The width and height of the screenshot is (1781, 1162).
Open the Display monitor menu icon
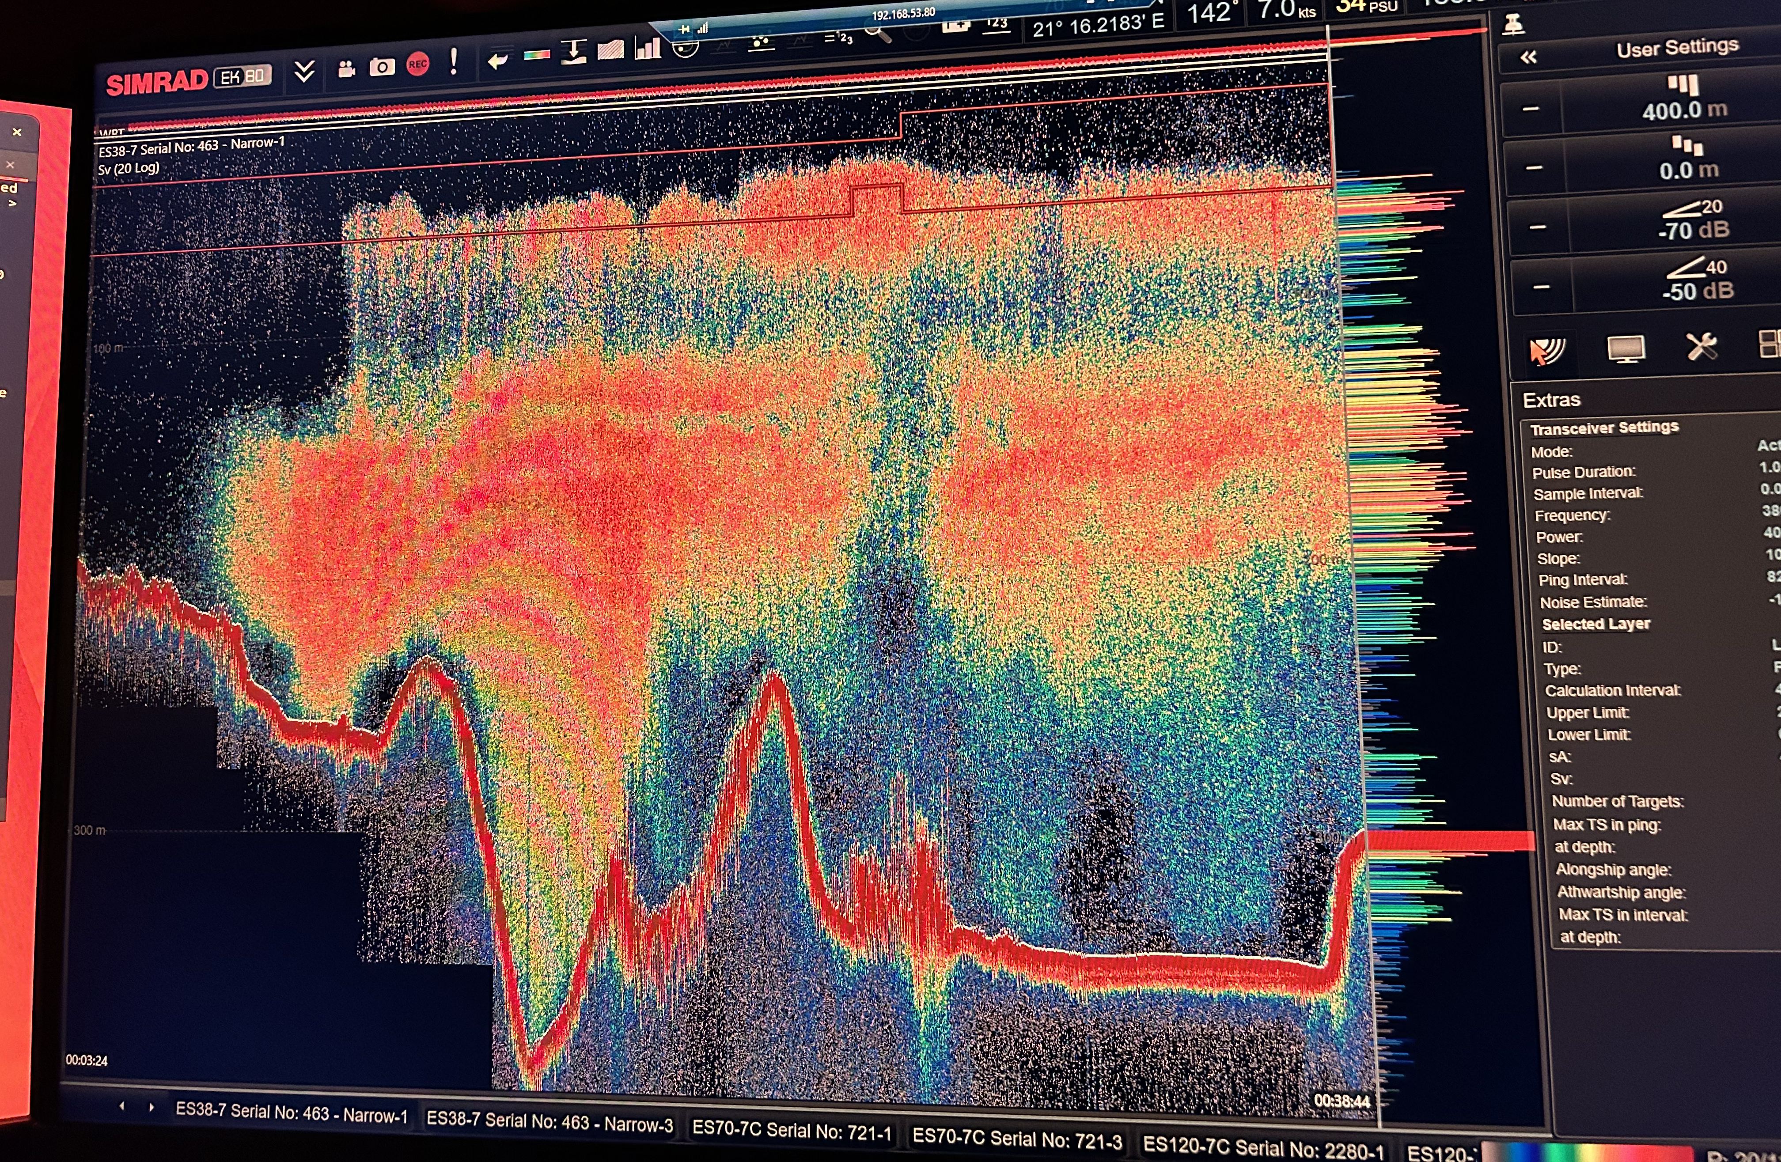tap(1626, 348)
